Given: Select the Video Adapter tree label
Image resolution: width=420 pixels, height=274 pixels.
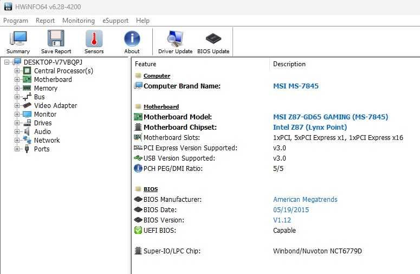Looking at the screenshot, I should click(x=55, y=105).
